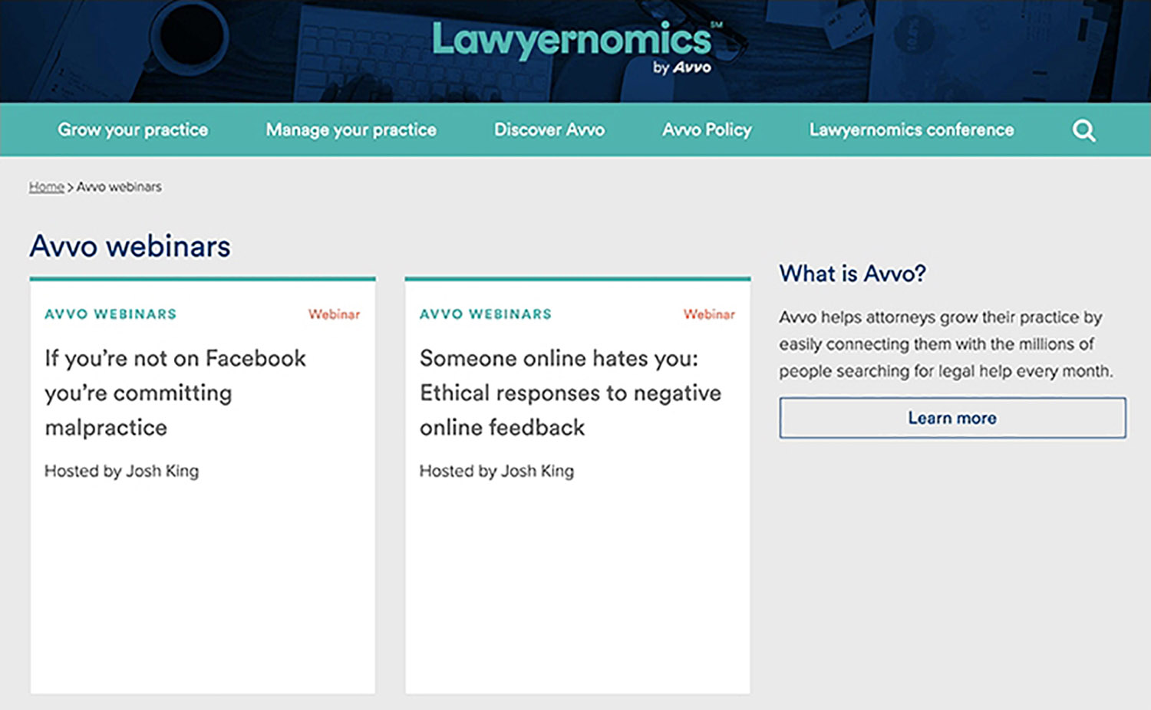Go to the Lawyernomics conference page
The width and height of the screenshot is (1151, 710).
[910, 130]
